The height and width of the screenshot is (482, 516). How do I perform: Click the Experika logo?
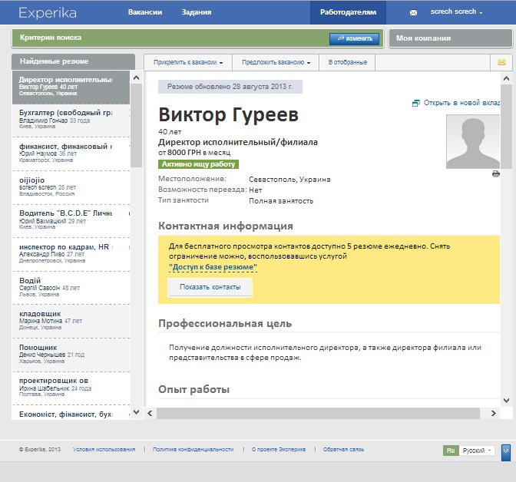[48, 13]
